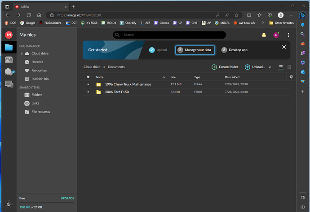Open column settings gear
Viewport: 310px width, 212px height.
click(291, 77)
